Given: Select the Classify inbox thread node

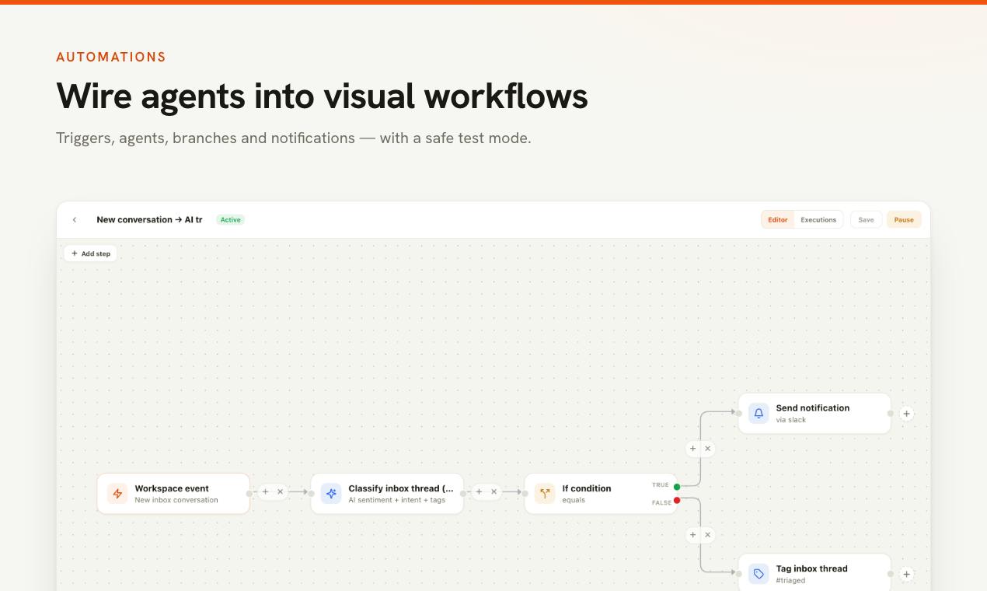Looking at the screenshot, I should [x=387, y=494].
